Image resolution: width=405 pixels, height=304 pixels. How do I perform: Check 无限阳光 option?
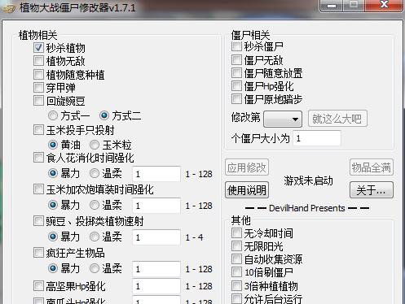coord(236,246)
